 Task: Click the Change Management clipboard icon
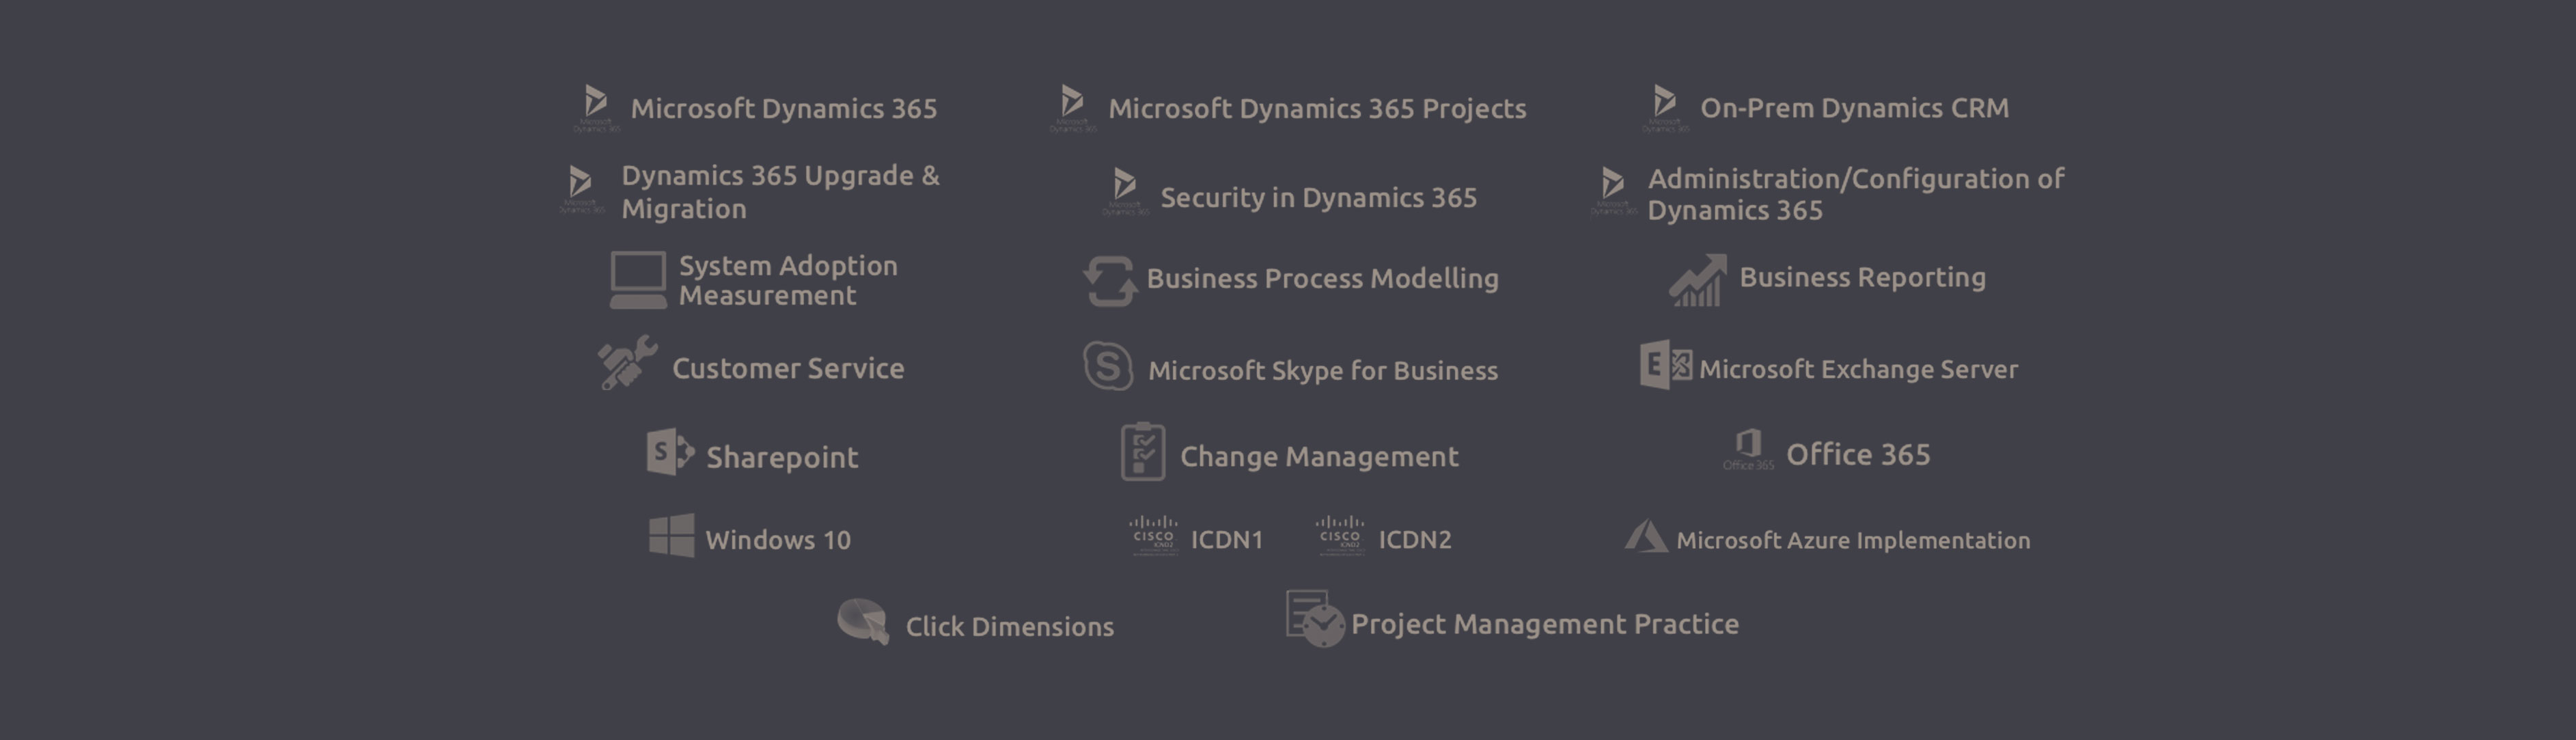coord(1143,451)
